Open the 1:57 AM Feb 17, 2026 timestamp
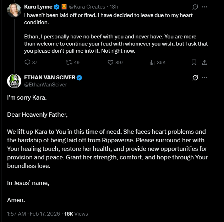Image resolution: width=224 pixels, height=222 pixels. coord(34,214)
